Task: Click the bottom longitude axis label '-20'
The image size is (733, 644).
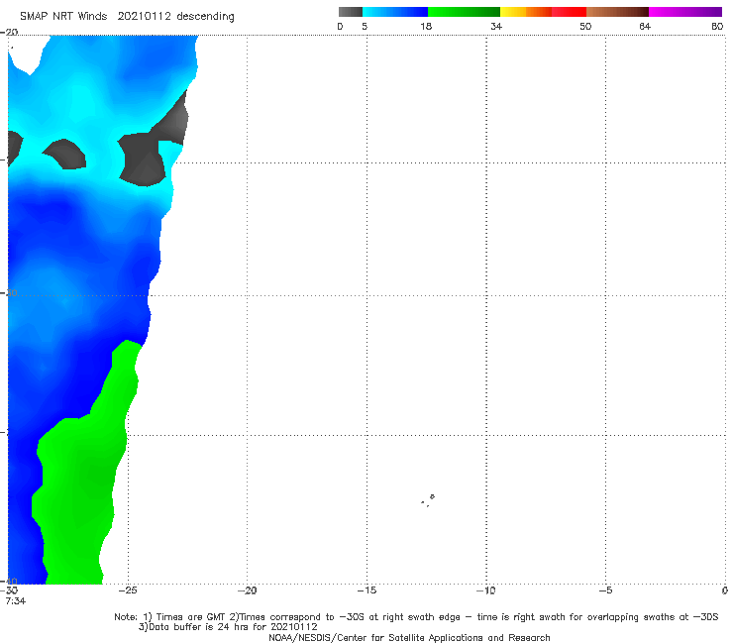Action: 247,590
